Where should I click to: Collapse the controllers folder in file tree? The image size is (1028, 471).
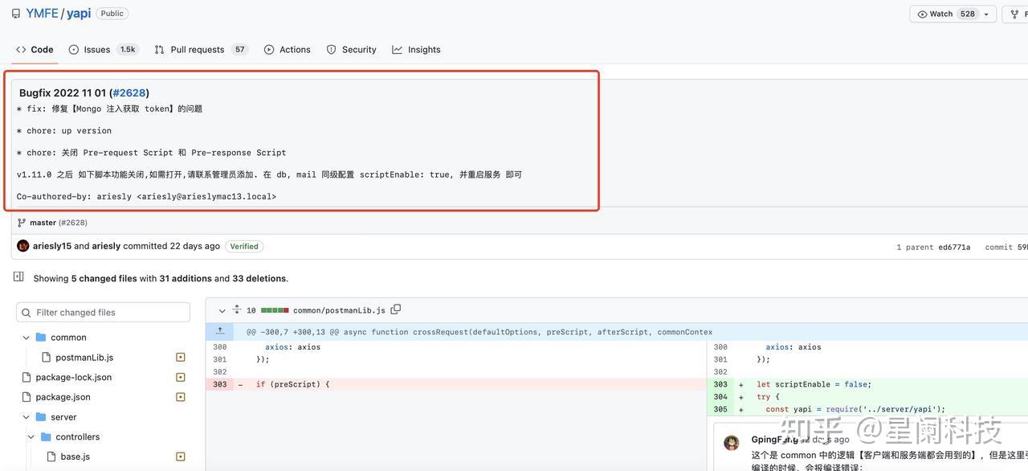tap(31, 437)
